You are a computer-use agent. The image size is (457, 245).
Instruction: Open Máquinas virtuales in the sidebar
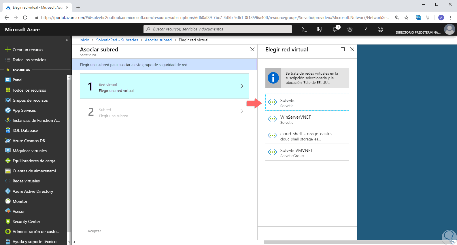pyautogui.click(x=29, y=151)
